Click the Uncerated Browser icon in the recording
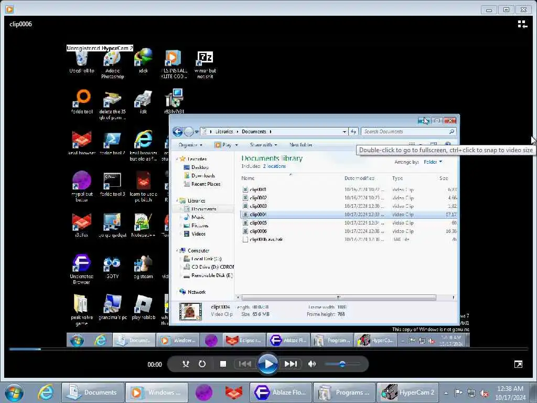 pos(81,269)
